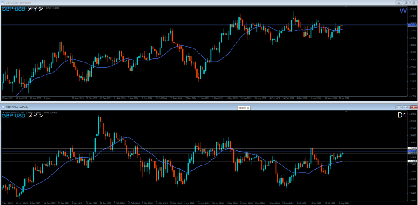Select the 1.35409 price label in Daily chart
Viewport: 418px width, 205px height.
click(x=412, y=148)
